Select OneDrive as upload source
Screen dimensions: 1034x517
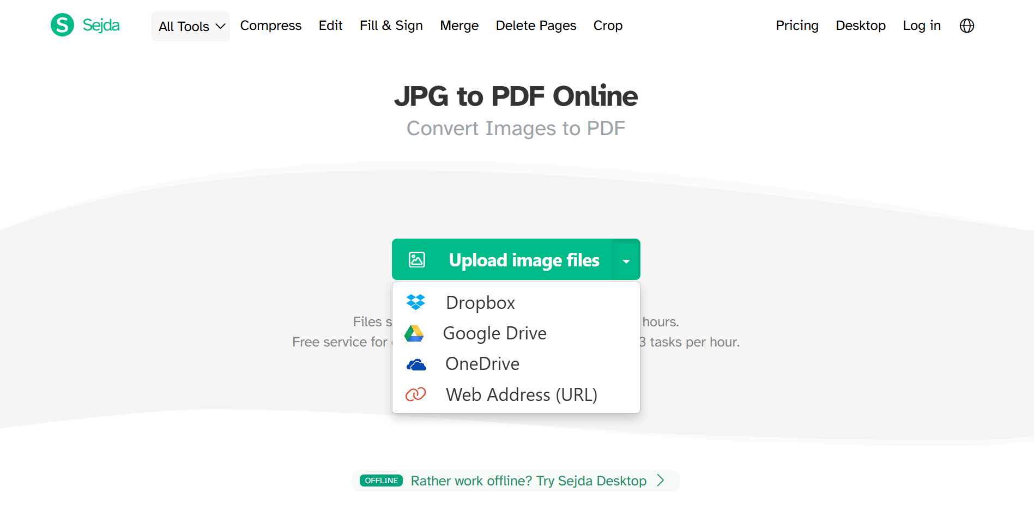pos(516,363)
